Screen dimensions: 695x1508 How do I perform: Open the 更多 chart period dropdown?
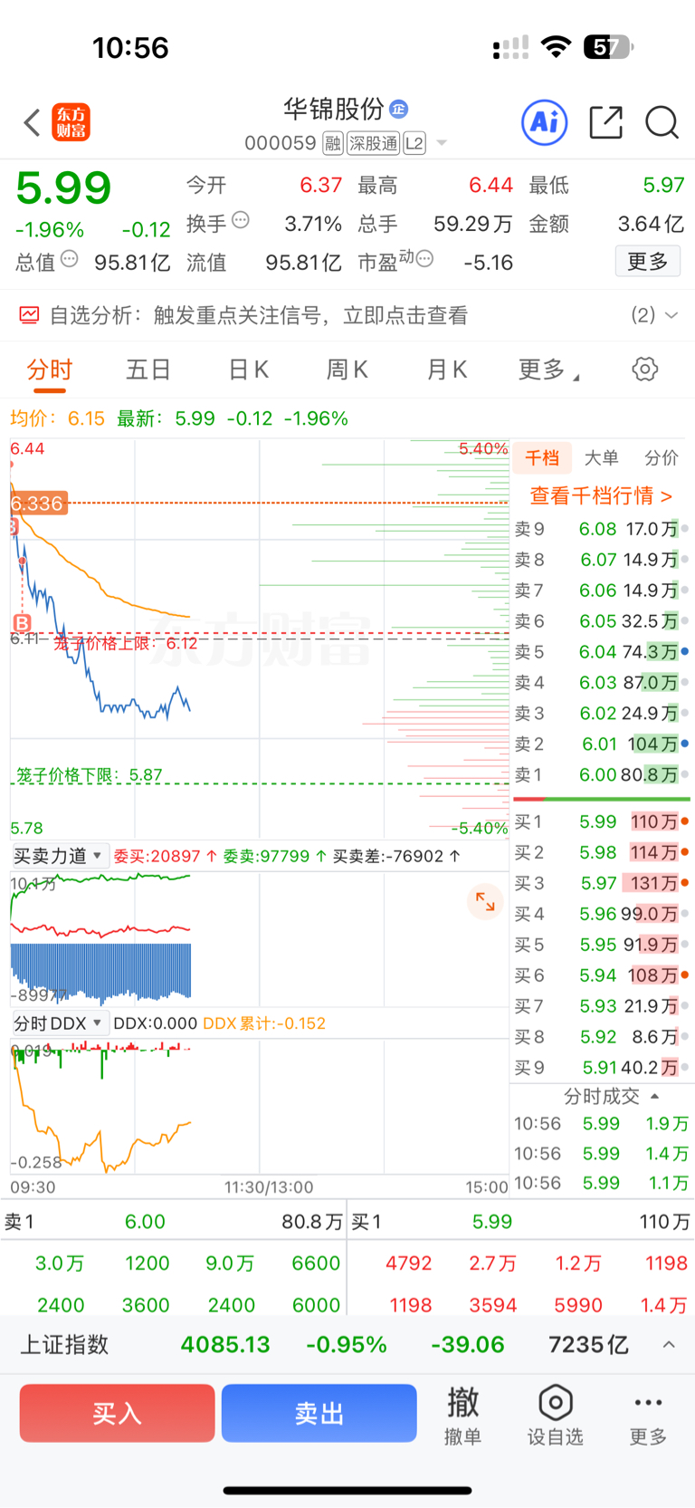[x=548, y=370]
